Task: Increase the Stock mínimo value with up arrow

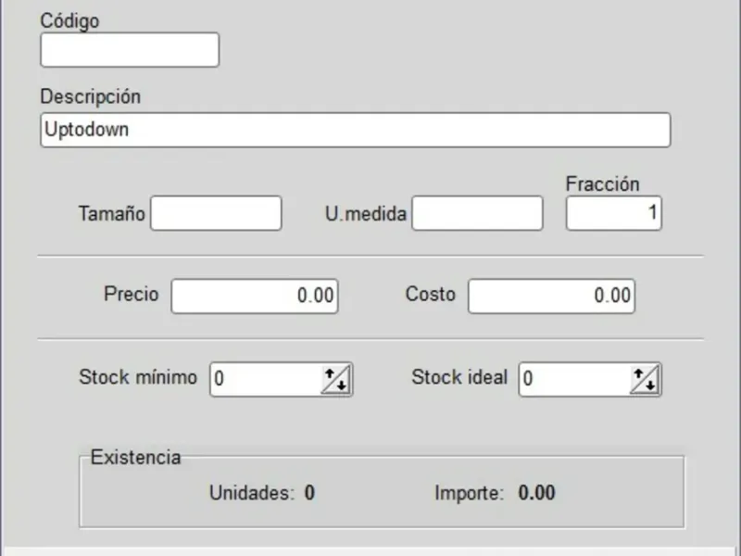Action: click(x=329, y=373)
